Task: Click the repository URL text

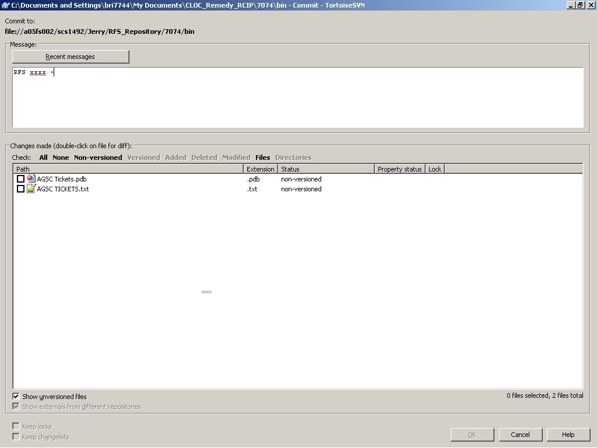Action: [100, 32]
